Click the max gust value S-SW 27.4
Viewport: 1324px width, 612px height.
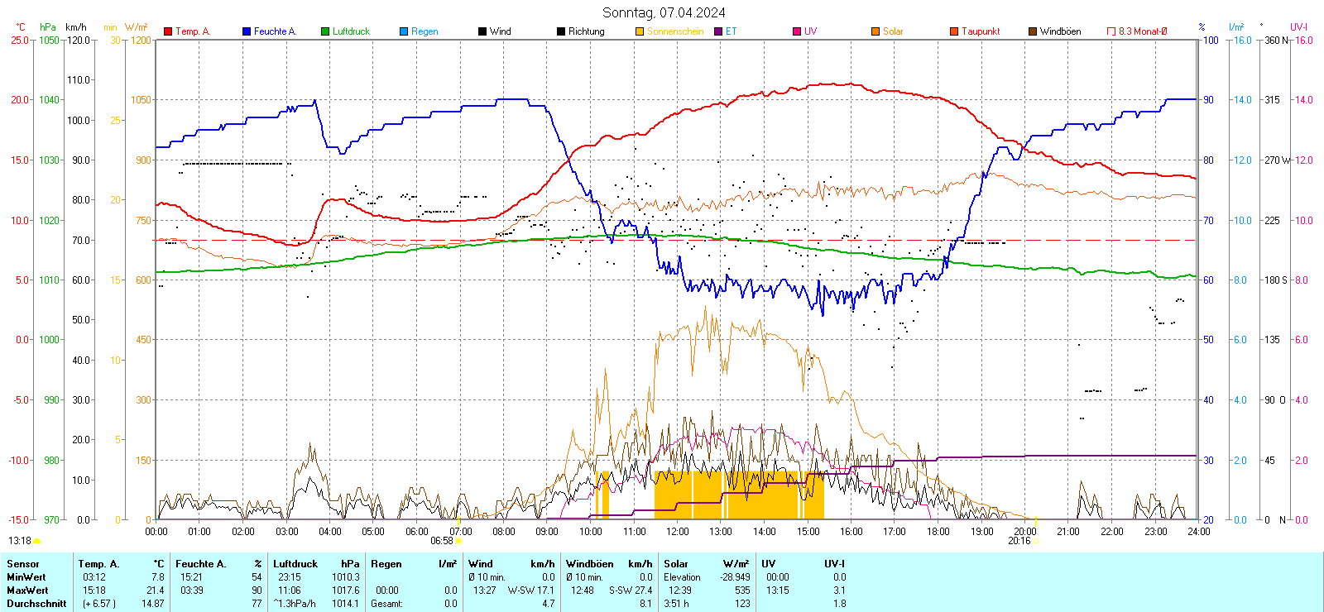(631, 590)
